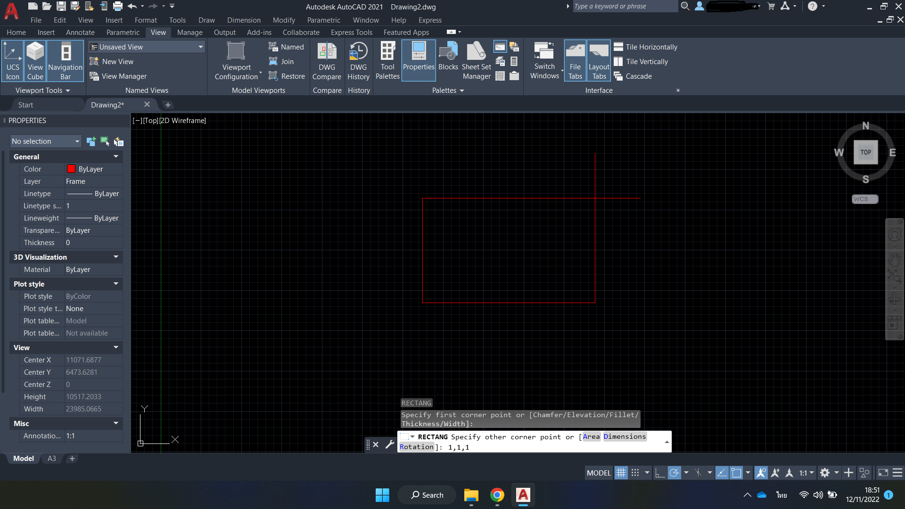Collapse the View properties section

(116, 347)
